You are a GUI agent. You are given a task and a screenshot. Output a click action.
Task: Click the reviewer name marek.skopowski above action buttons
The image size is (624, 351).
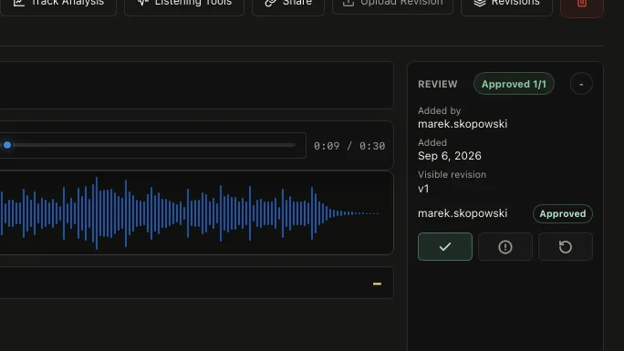(463, 213)
